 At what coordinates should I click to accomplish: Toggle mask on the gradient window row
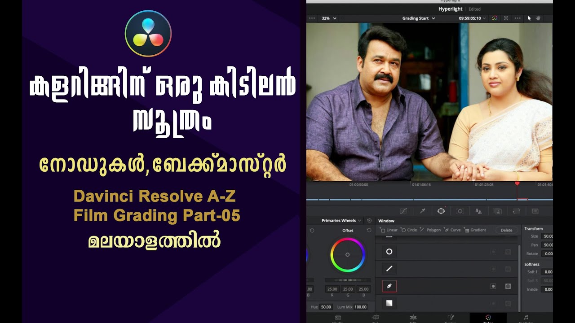coord(508,303)
